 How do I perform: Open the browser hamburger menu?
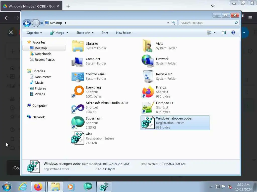click(x=250, y=18)
